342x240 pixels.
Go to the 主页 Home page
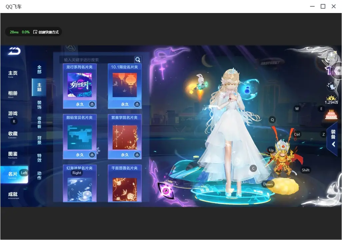pos(13,74)
